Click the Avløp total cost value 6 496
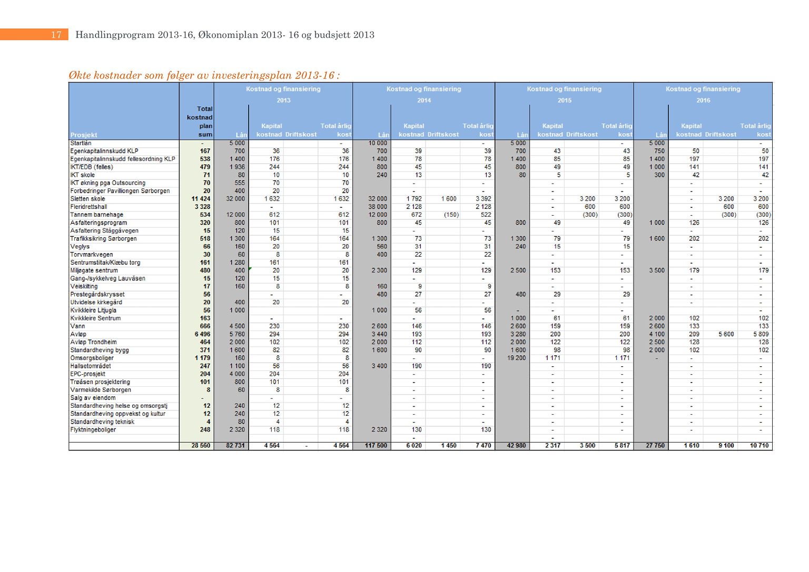Viewport: 809px width, 572px height. 202,334
